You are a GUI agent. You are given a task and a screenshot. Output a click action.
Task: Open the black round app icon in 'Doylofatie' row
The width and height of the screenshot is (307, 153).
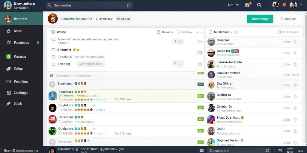pyautogui.click(x=52, y=108)
